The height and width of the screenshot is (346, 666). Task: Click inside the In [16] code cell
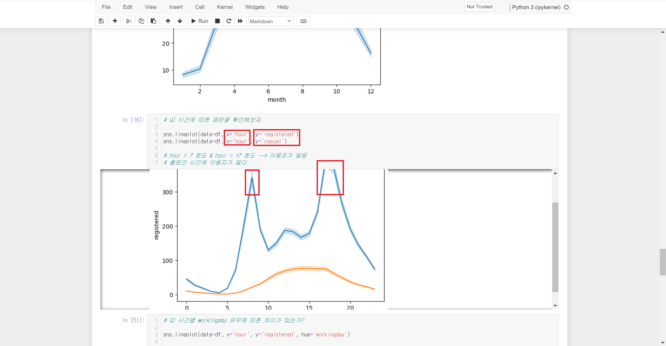click(390, 148)
